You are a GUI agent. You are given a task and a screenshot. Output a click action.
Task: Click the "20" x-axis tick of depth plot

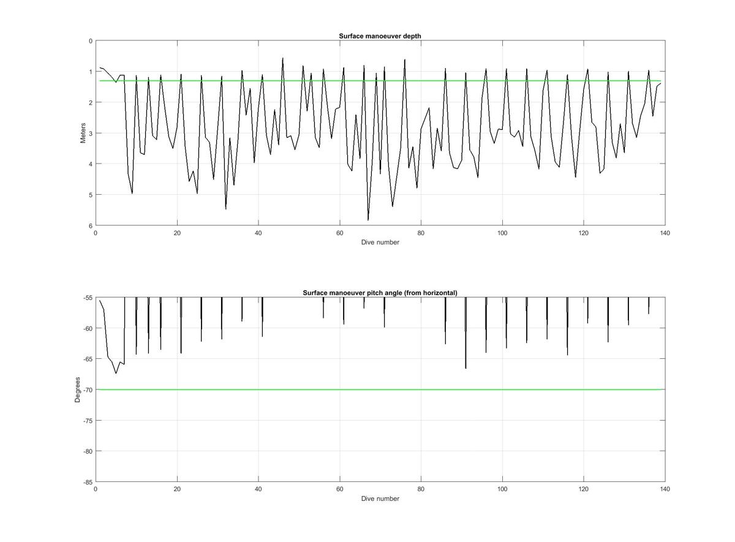(x=177, y=233)
